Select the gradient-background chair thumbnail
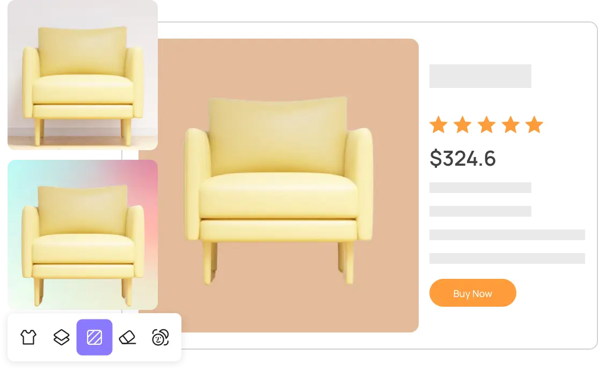 click(83, 235)
